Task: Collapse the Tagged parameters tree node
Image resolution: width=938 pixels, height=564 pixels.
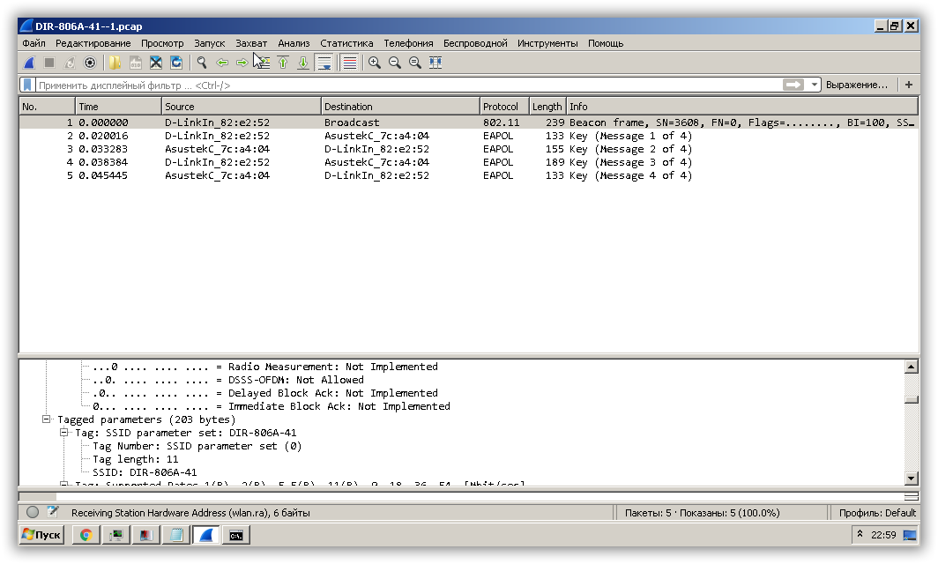Action: click(x=48, y=419)
